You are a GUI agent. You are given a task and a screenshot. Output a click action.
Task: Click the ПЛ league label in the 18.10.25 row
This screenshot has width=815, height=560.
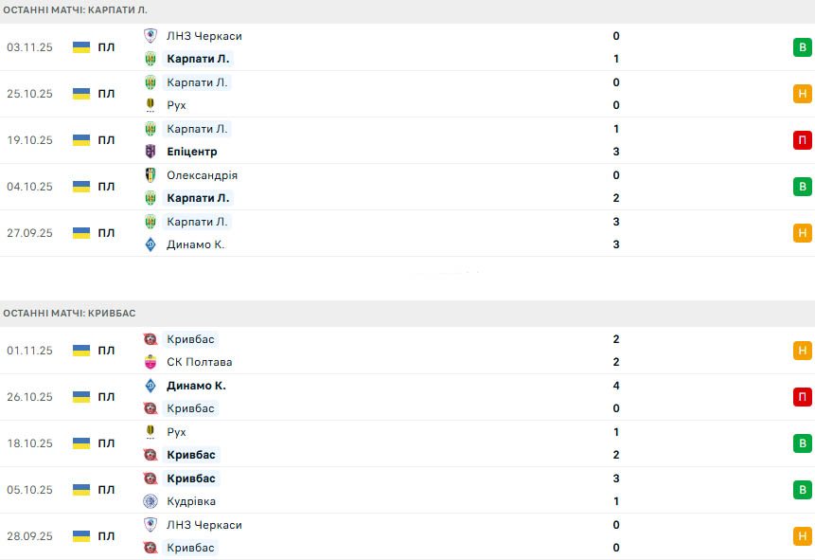pos(106,443)
